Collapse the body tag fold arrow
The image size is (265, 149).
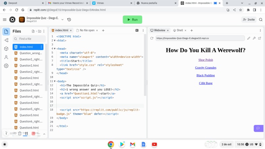click(x=55, y=81)
